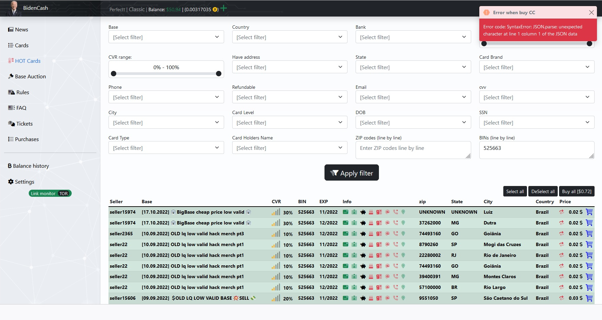Open the Phone filter dropdown
The width and height of the screenshot is (602, 320).
tap(166, 97)
